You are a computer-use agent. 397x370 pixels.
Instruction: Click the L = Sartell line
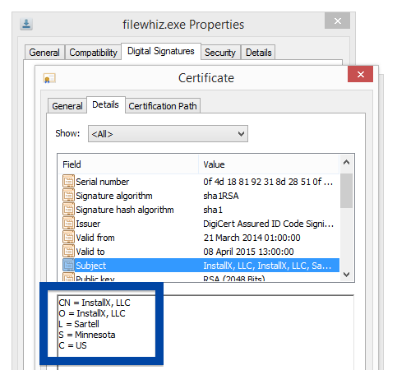point(79,324)
